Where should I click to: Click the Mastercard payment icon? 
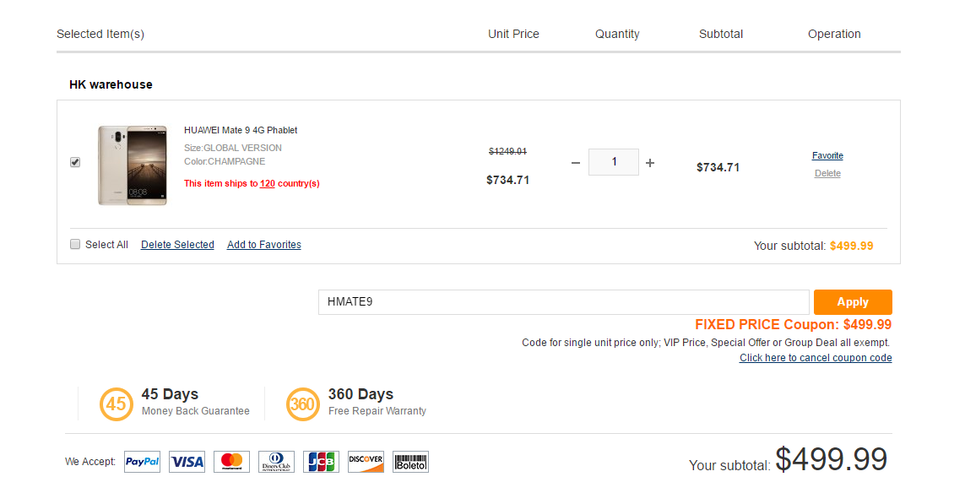tap(231, 462)
